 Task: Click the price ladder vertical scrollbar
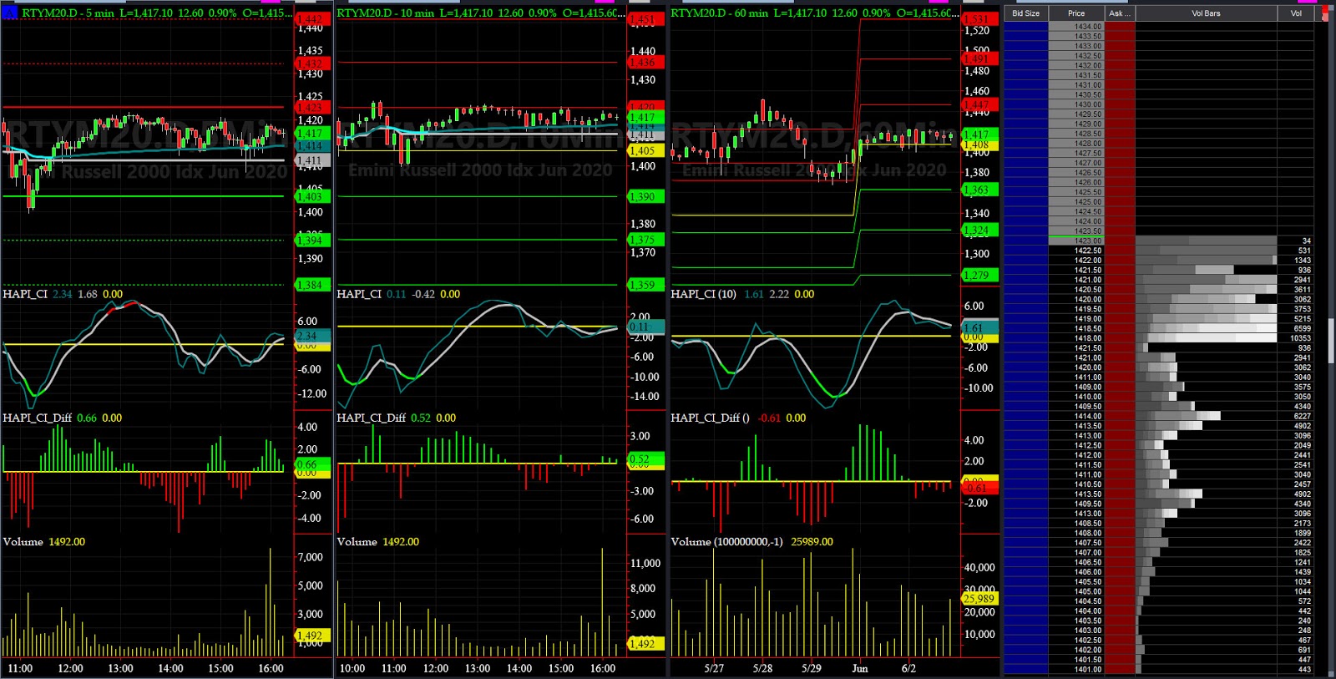(x=1332, y=342)
